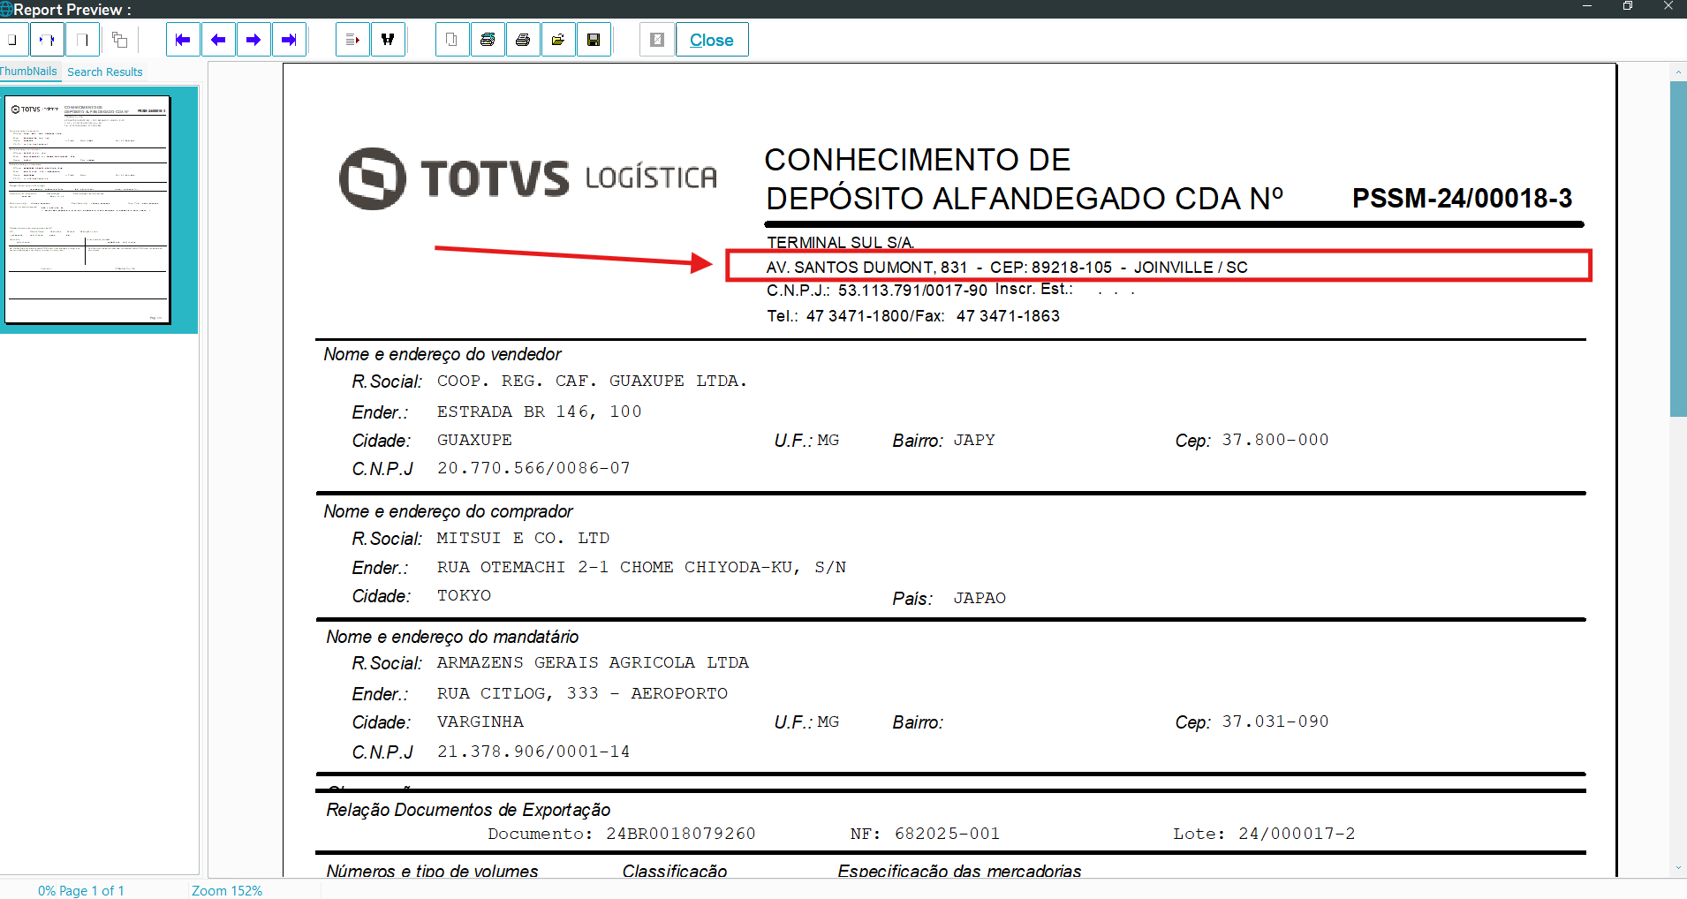Print the report with the printer icon
Screen dimensions: 1687x899
tap(523, 40)
